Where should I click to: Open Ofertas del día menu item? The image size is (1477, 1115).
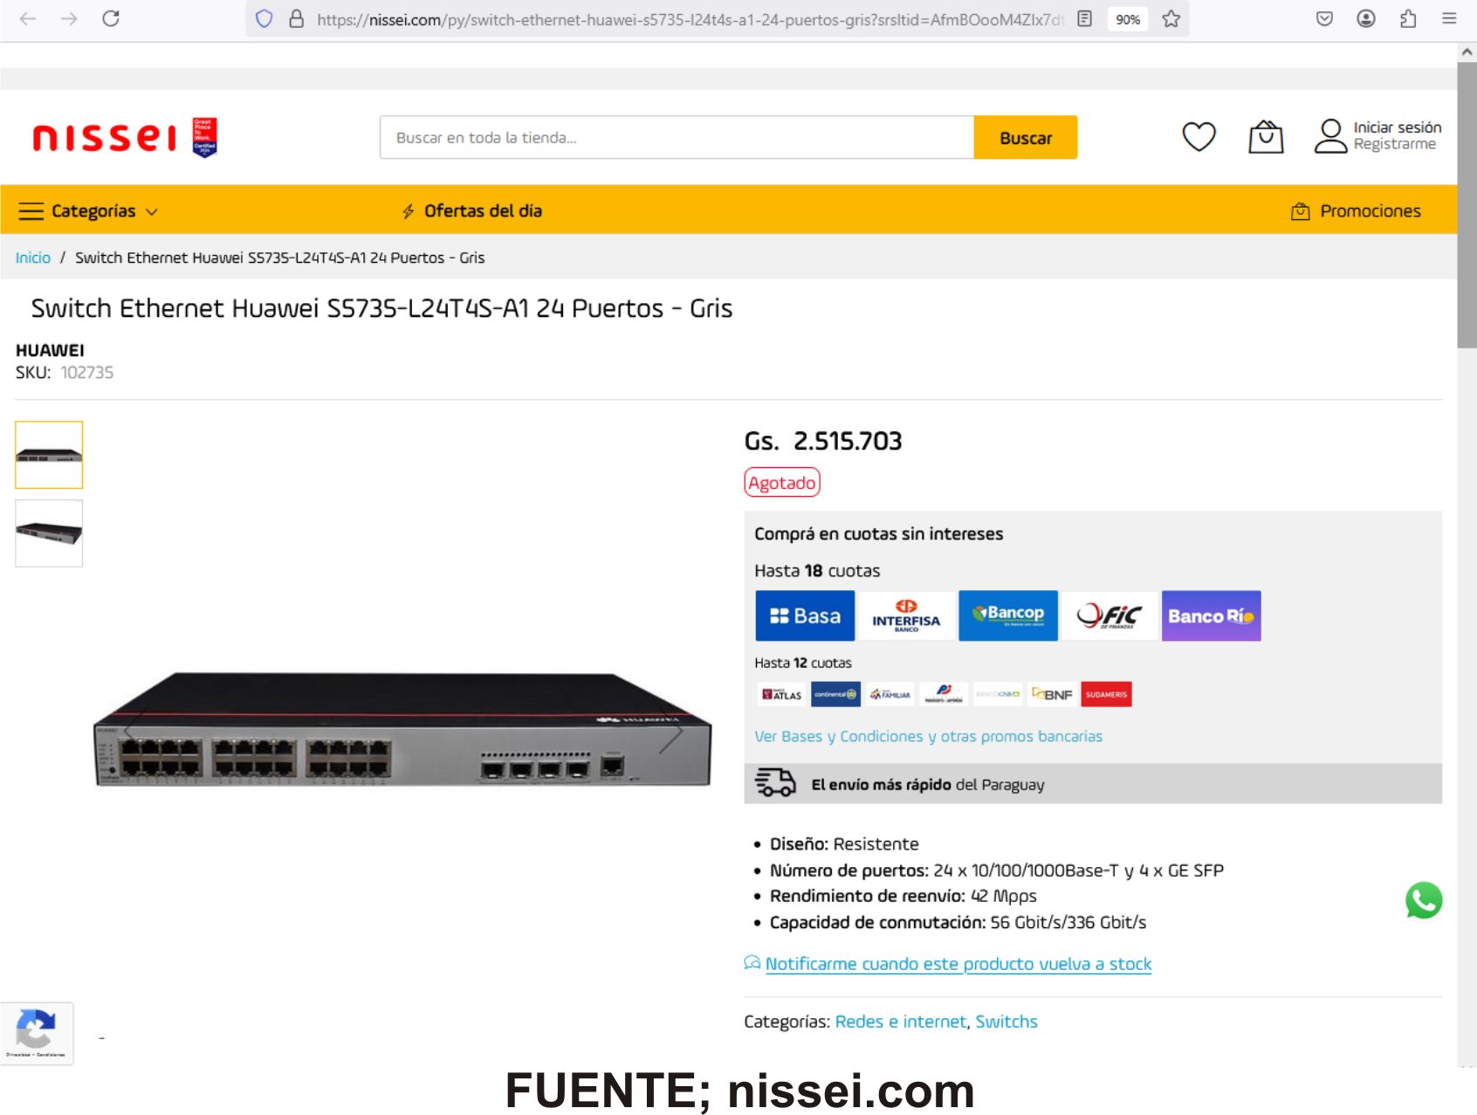coord(472,211)
